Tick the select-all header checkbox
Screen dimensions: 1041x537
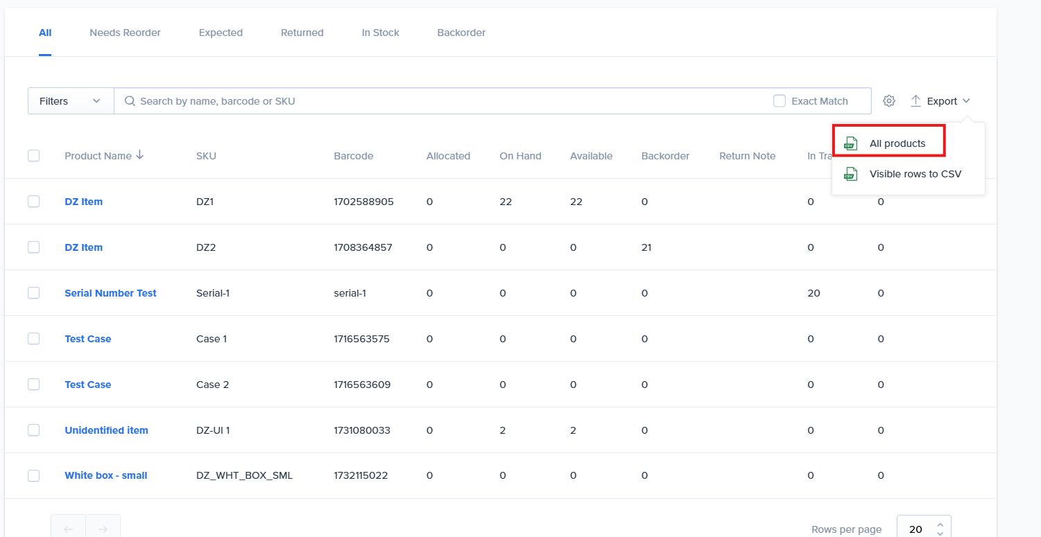pyautogui.click(x=34, y=156)
